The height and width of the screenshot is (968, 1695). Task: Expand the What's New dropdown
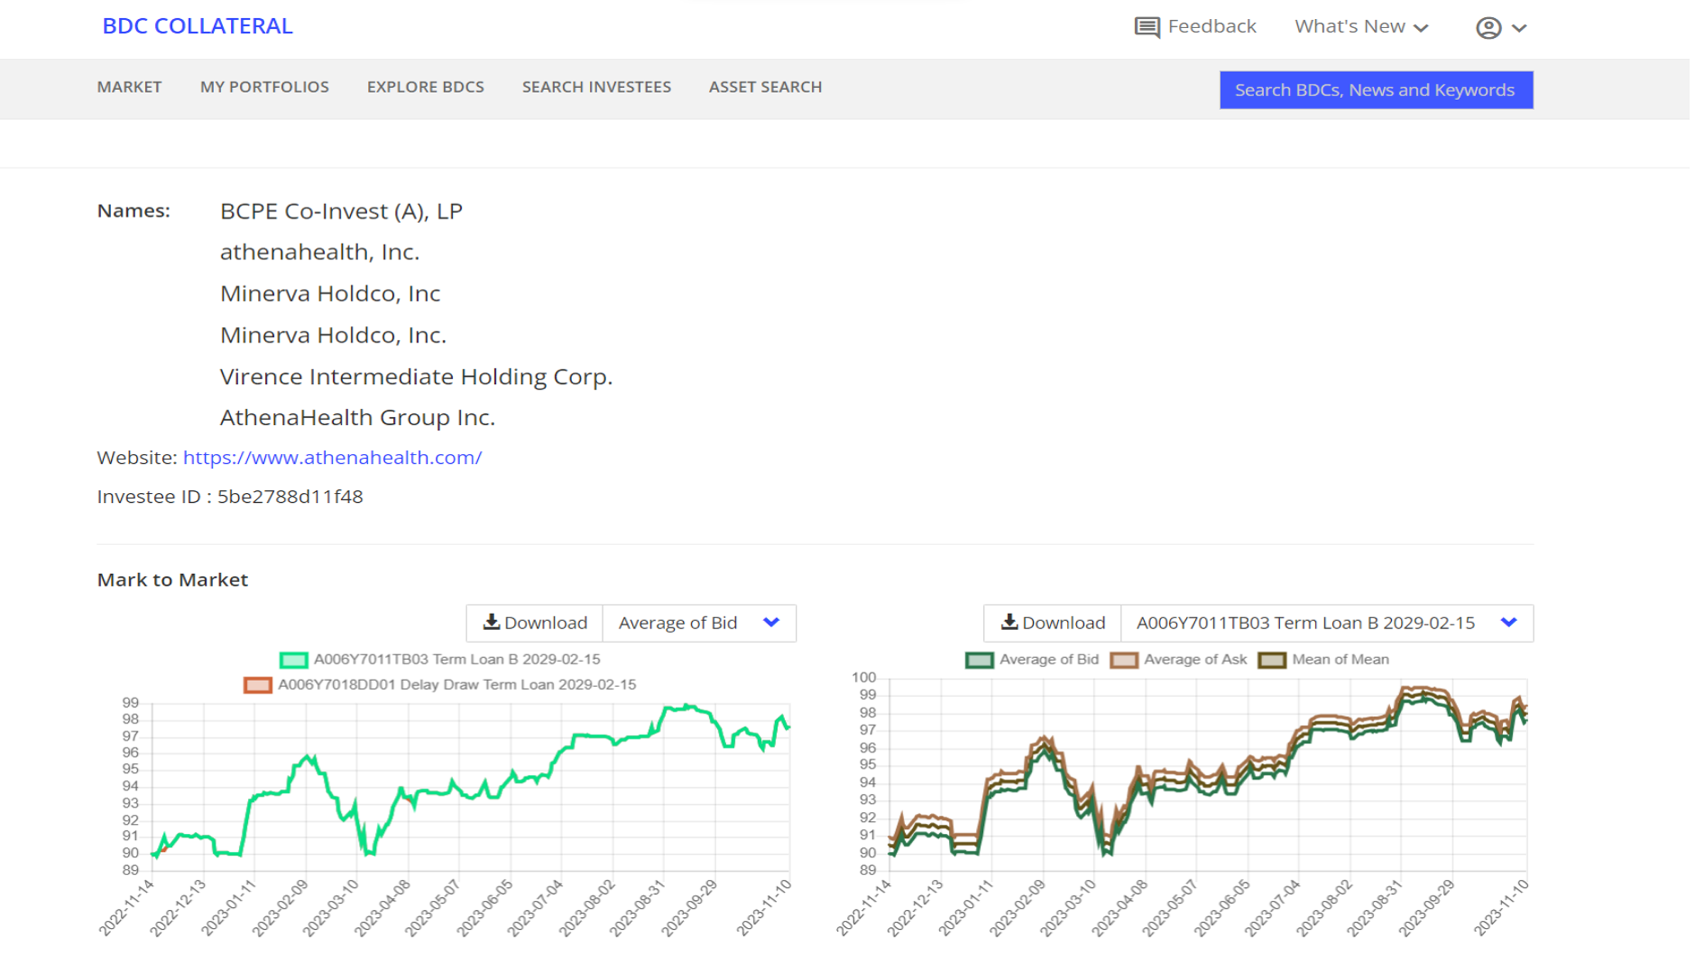tap(1361, 26)
